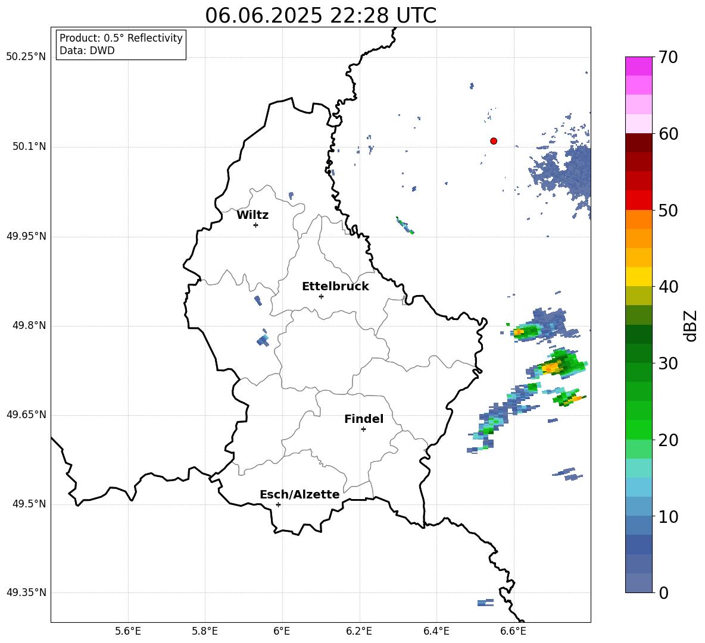Click the 6.6°E longitude label

[513, 632]
